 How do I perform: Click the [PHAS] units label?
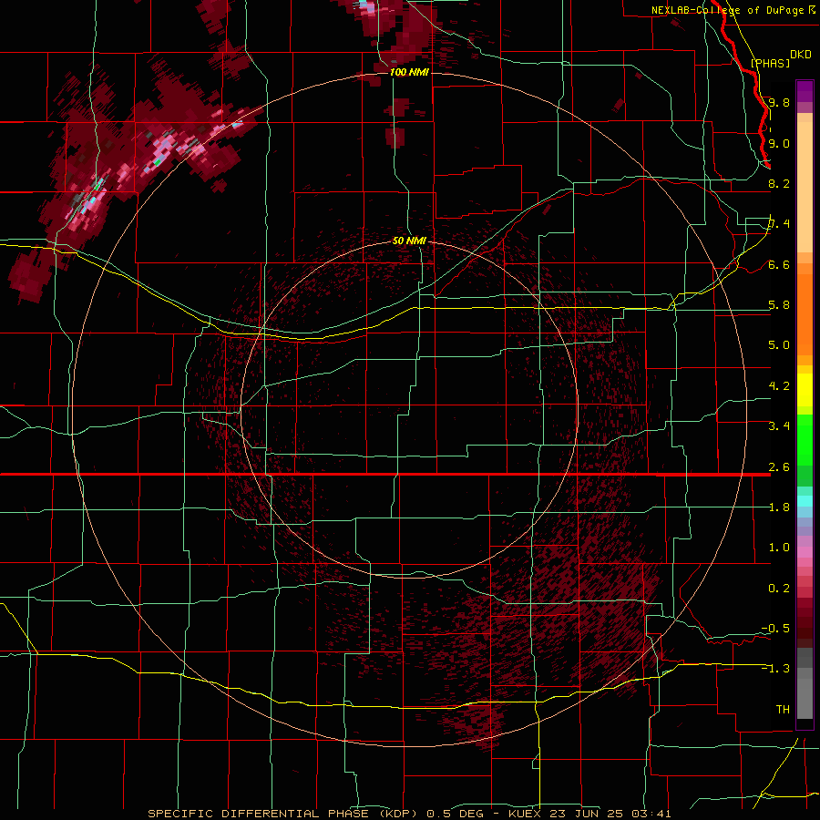tap(770, 63)
